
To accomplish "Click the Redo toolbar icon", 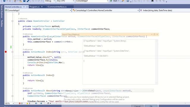I will [x=39, y=1].
